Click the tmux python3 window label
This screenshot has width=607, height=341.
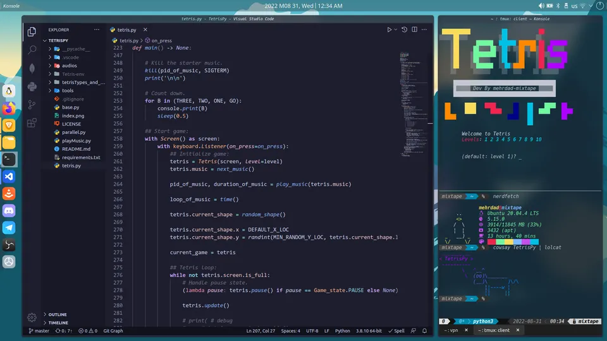pyautogui.click(x=482, y=321)
